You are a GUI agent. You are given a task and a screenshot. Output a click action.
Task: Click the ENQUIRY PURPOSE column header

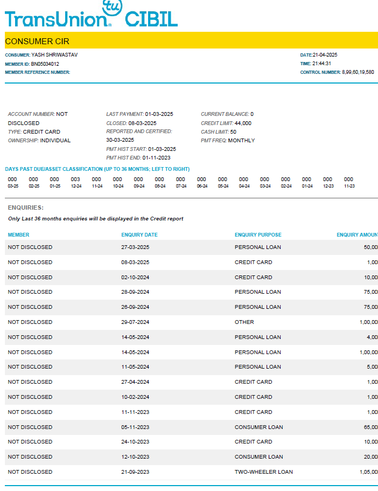point(258,235)
